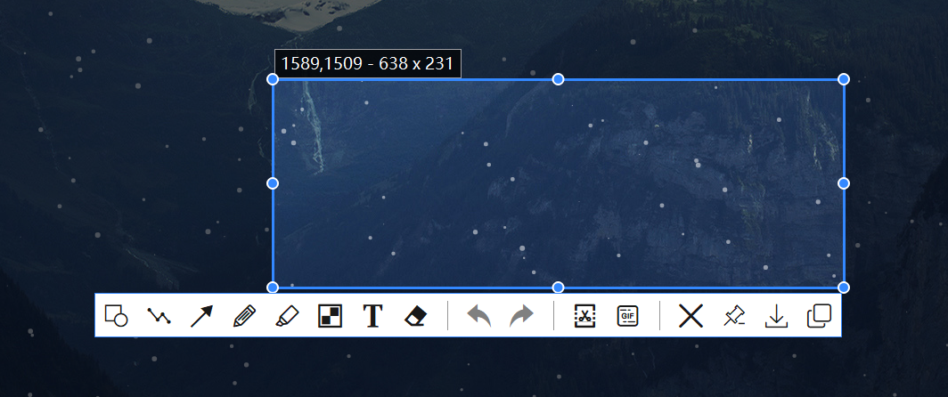Screen dimensions: 948x397
Task: Select the rectangle and ellipse shape tool
Action: [x=116, y=315]
